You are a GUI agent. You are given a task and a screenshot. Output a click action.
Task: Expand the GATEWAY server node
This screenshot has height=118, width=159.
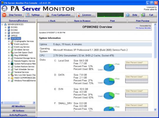(x=6, y=33)
